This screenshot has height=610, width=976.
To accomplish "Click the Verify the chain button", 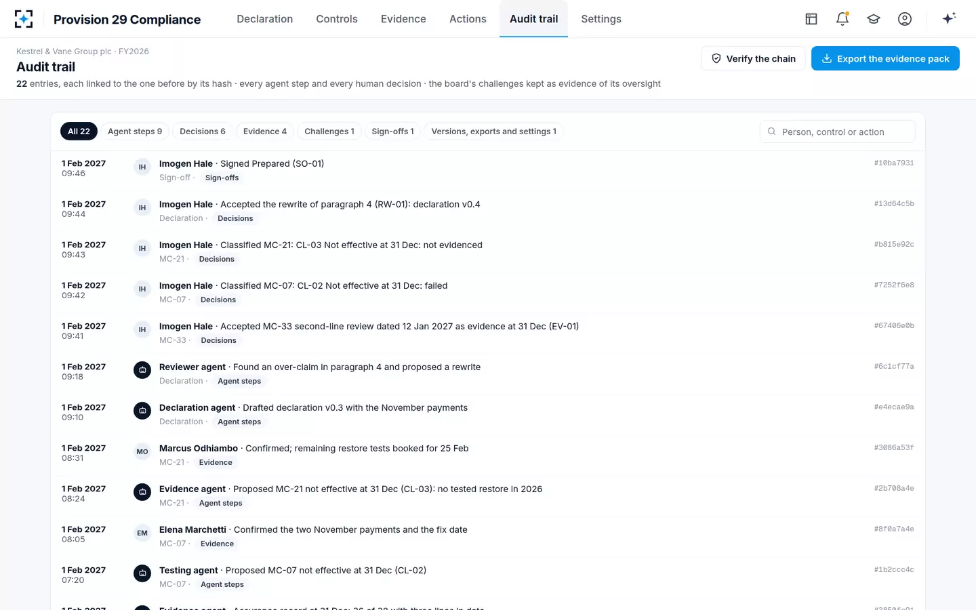I will tap(753, 58).
